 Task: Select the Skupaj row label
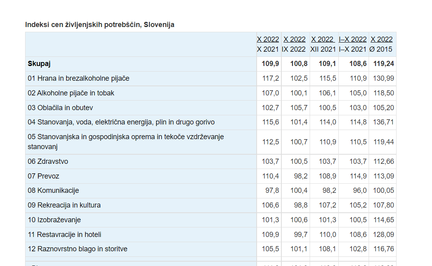point(39,64)
